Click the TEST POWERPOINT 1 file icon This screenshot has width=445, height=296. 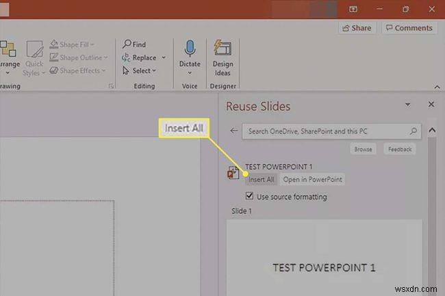233,173
